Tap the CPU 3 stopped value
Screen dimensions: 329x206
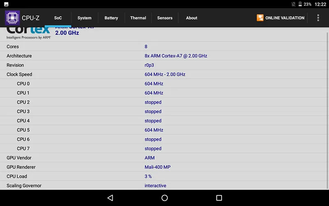pyautogui.click(x=153, y=112)
